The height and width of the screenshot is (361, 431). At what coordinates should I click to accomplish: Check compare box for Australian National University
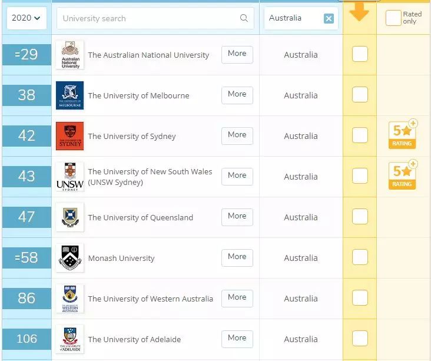point(360,54)
